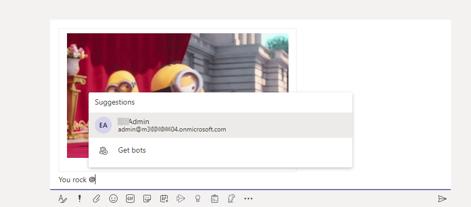The width and height of the screenshot is (471, 207).
Task: Click the EA avatar in suggestions
Action: click(x=103, y=125)
